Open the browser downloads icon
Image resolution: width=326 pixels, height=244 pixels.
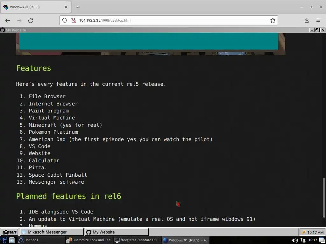307,20
